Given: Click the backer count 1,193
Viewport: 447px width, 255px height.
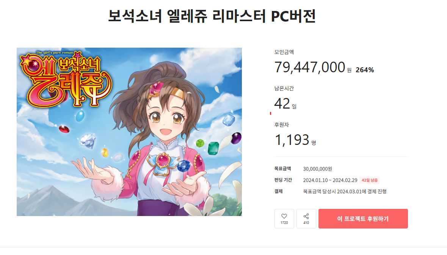Looking at the screenshot, I should (292, 140).
